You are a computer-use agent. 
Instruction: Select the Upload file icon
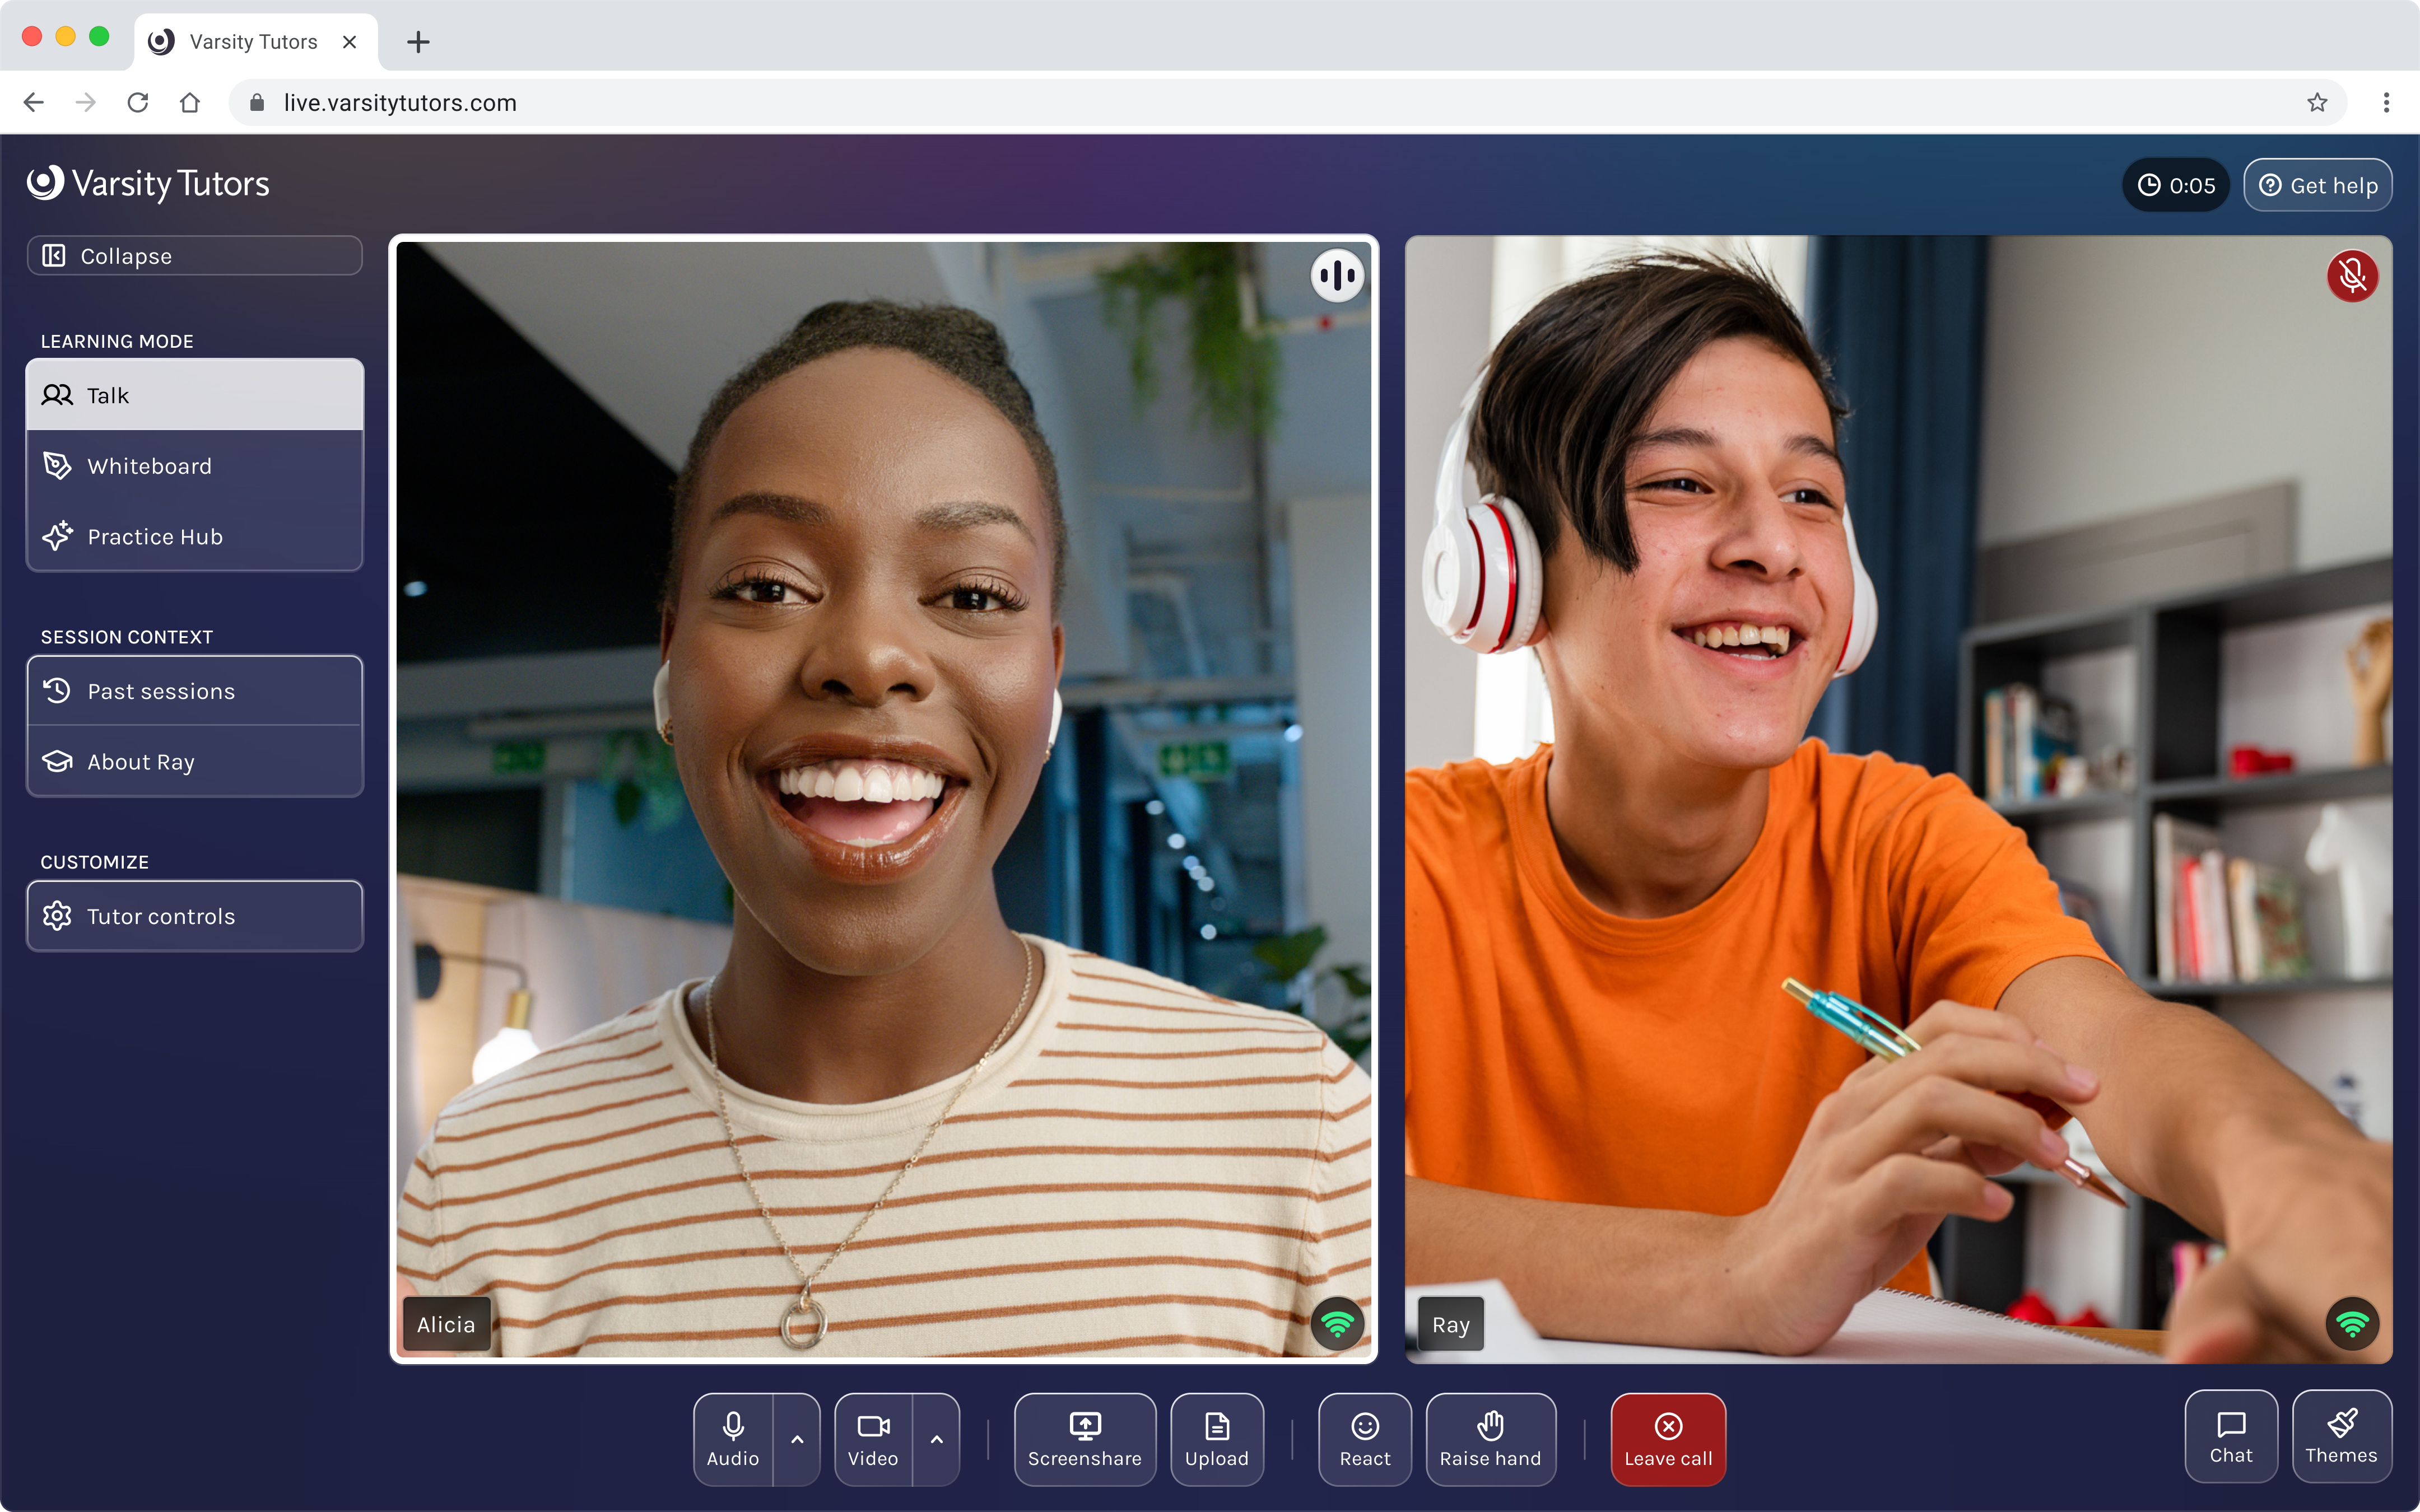click(x=1217, y=1438)
